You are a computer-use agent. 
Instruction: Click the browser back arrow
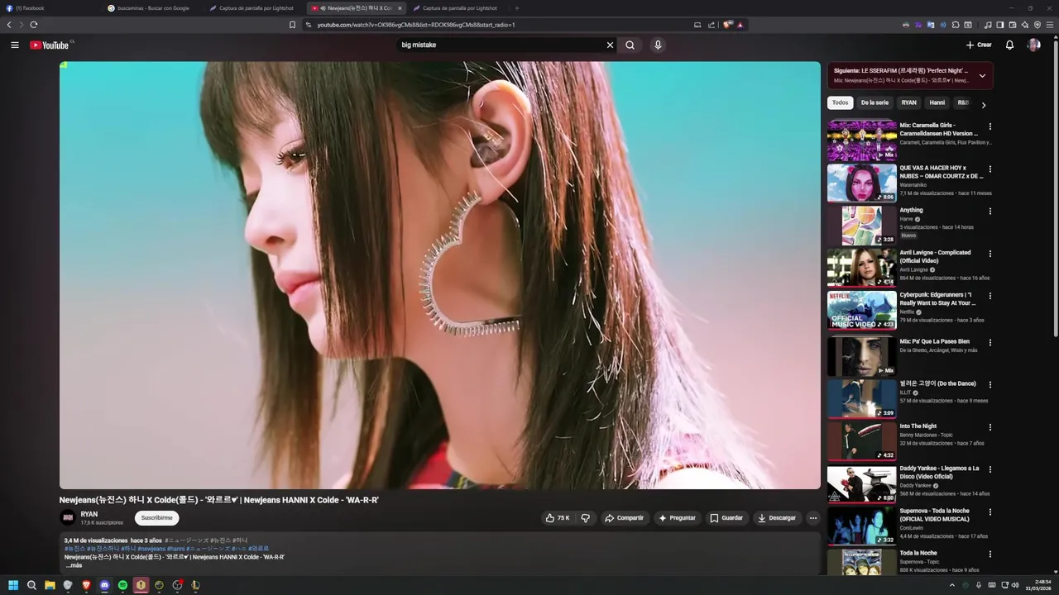coord(9,25)
